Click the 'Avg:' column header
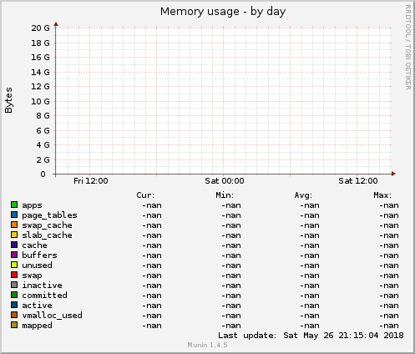Viewport: 415px width, 354px height. (x=303, y=195)
